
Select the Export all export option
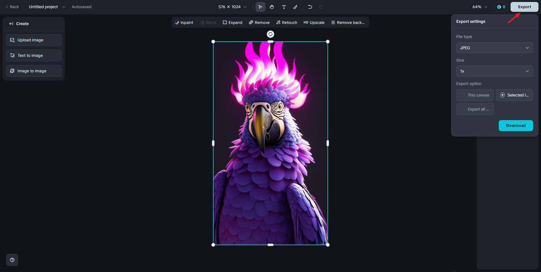(x=475, y=109)
